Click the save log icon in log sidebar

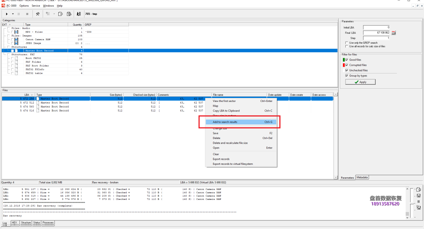[x=418, y=196]
